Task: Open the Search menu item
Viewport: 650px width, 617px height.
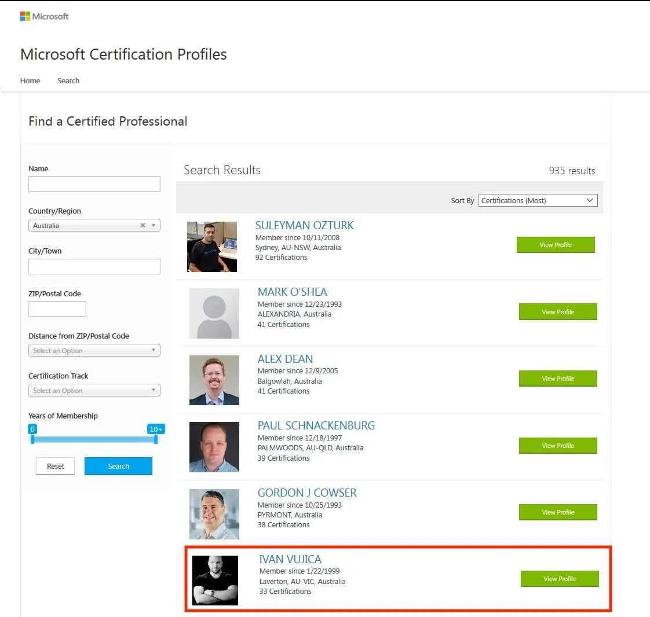Action: 68,81
